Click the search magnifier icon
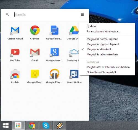The image size is (138, 130). point(7,14)
